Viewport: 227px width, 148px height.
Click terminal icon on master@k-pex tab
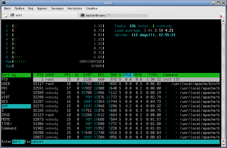(x=82, y=15)
